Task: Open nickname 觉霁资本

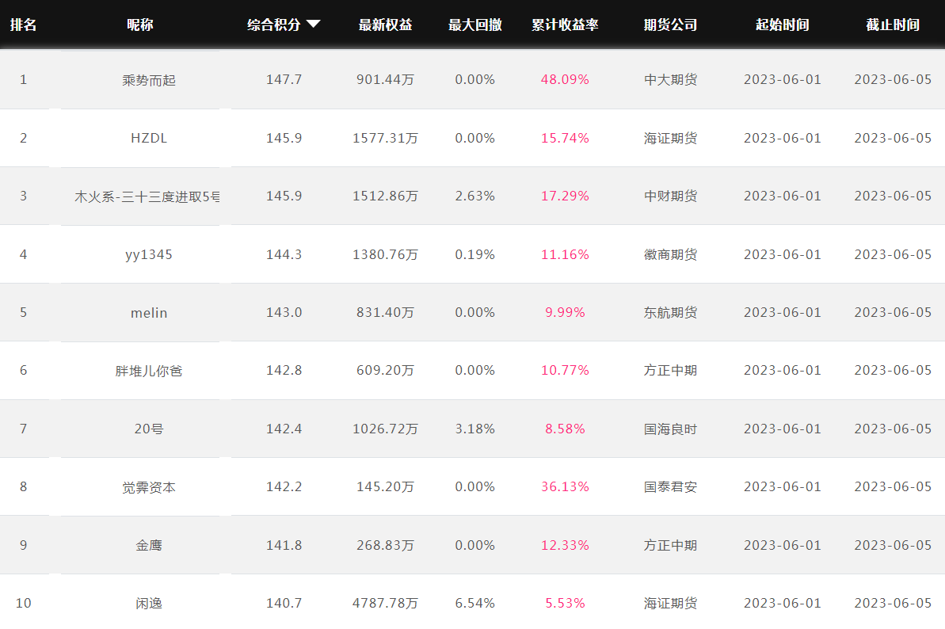Action: (x=149, y=487)
